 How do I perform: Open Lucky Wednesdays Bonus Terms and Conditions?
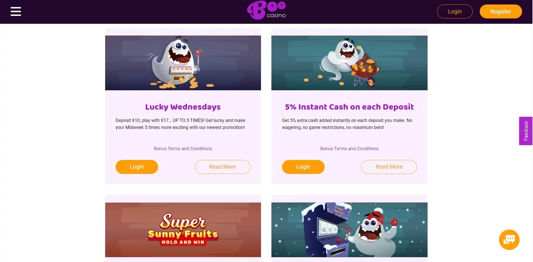183,149
